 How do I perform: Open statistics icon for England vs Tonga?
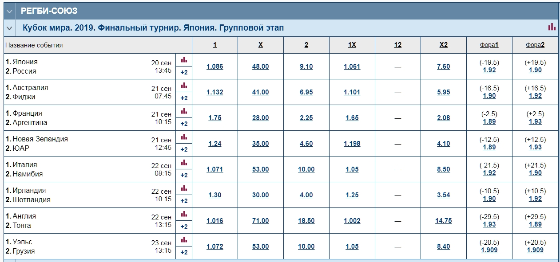184,214
